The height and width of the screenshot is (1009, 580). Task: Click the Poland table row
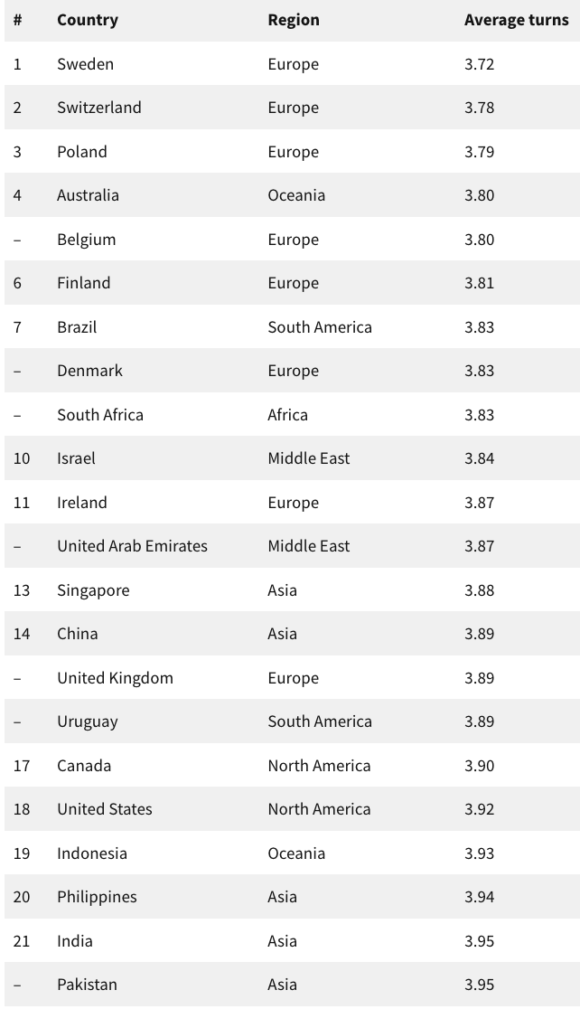click(x=292, y=152)
